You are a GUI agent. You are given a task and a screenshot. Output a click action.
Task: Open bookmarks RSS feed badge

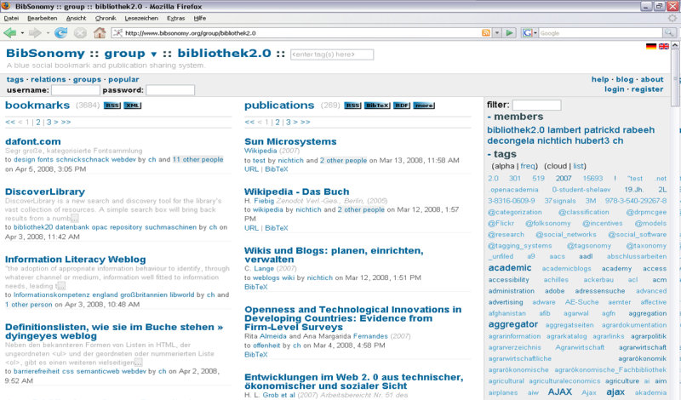[112, 106]
